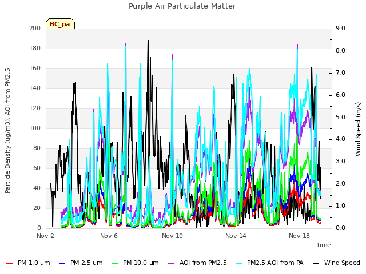The width and height of the screenshot is (366, 274).
Task: Toggle the Wind Speed legend entry
Action: pos(336,263)
